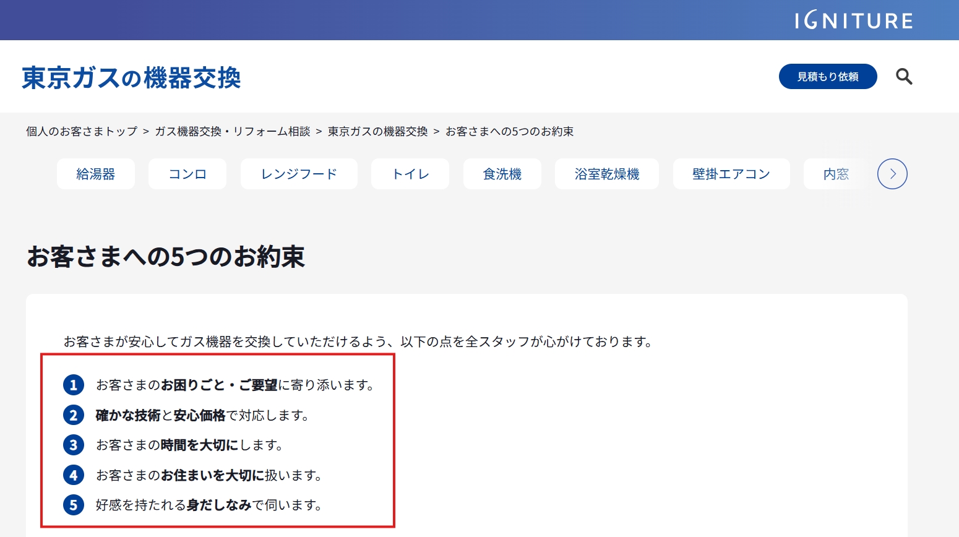Open the 内窓 category
959x537 pixels.
(x=836, y=174)
